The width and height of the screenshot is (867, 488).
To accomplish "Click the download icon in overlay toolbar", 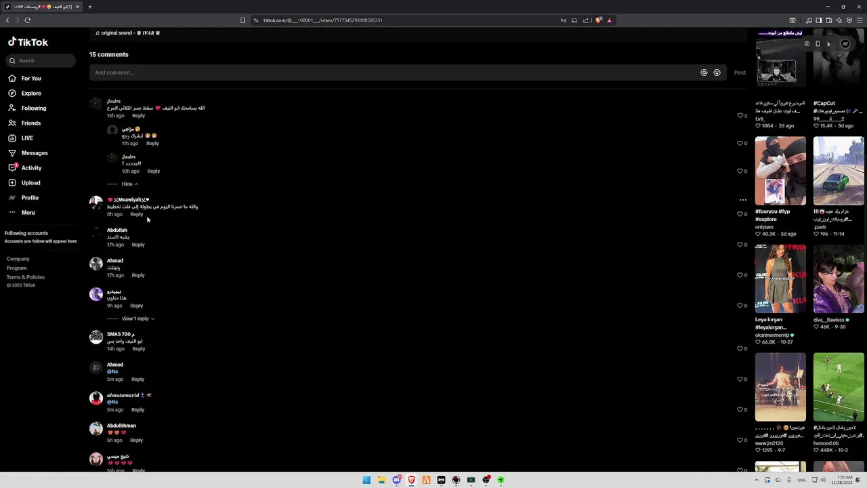I will [x=828, y=44].
